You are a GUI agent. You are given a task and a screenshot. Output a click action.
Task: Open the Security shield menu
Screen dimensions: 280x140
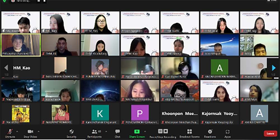[x=71, y=132]
